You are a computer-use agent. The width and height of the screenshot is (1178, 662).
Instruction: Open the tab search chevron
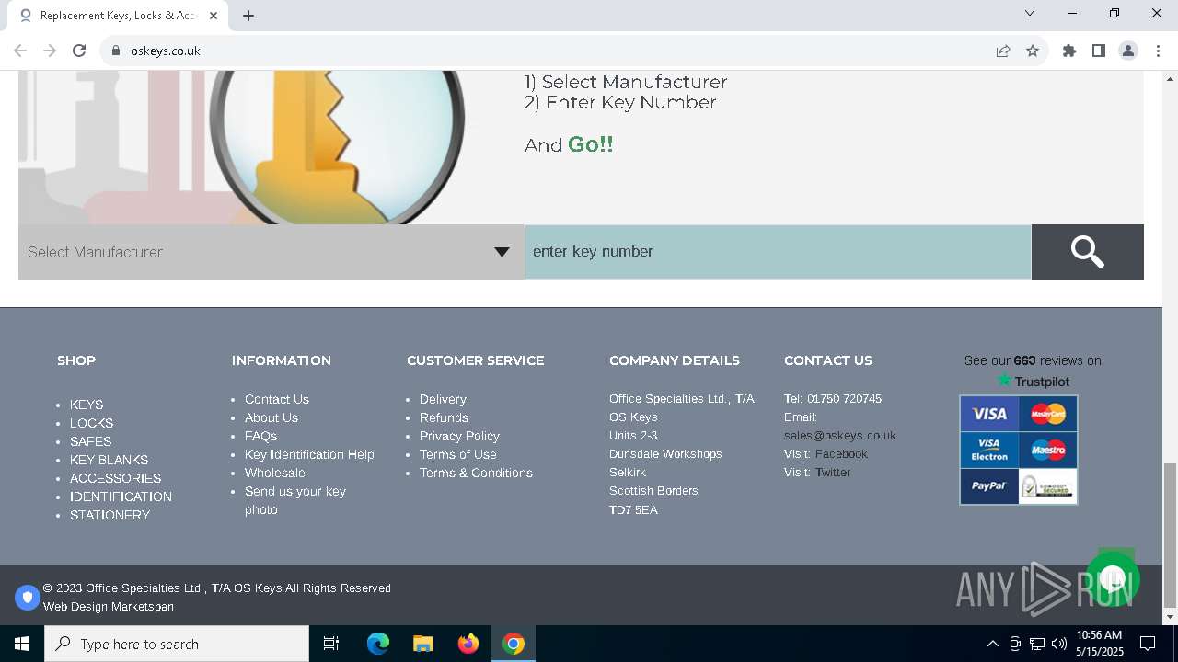[1030, 13]
